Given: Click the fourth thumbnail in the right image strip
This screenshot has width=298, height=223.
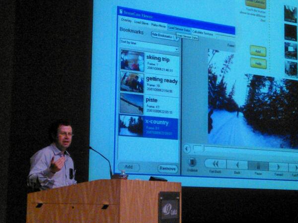Looking at the screenshot, I should tap(291, 69).
